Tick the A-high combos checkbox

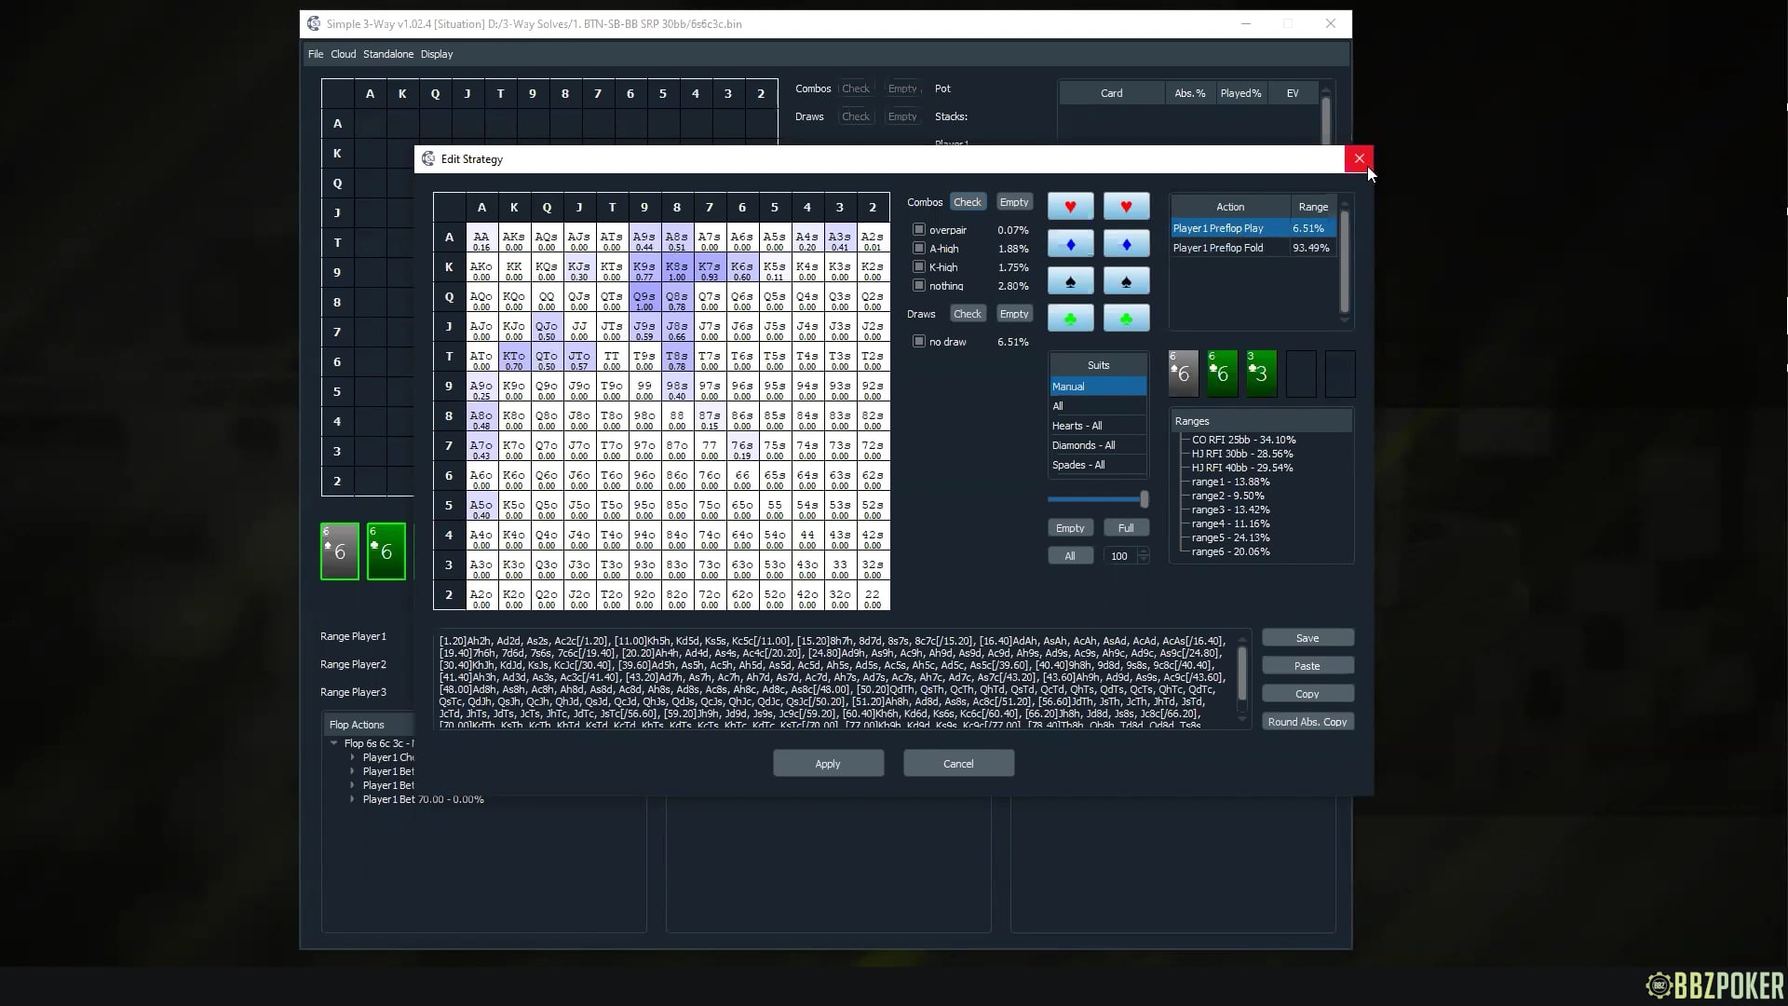click(x=919, y=248)
